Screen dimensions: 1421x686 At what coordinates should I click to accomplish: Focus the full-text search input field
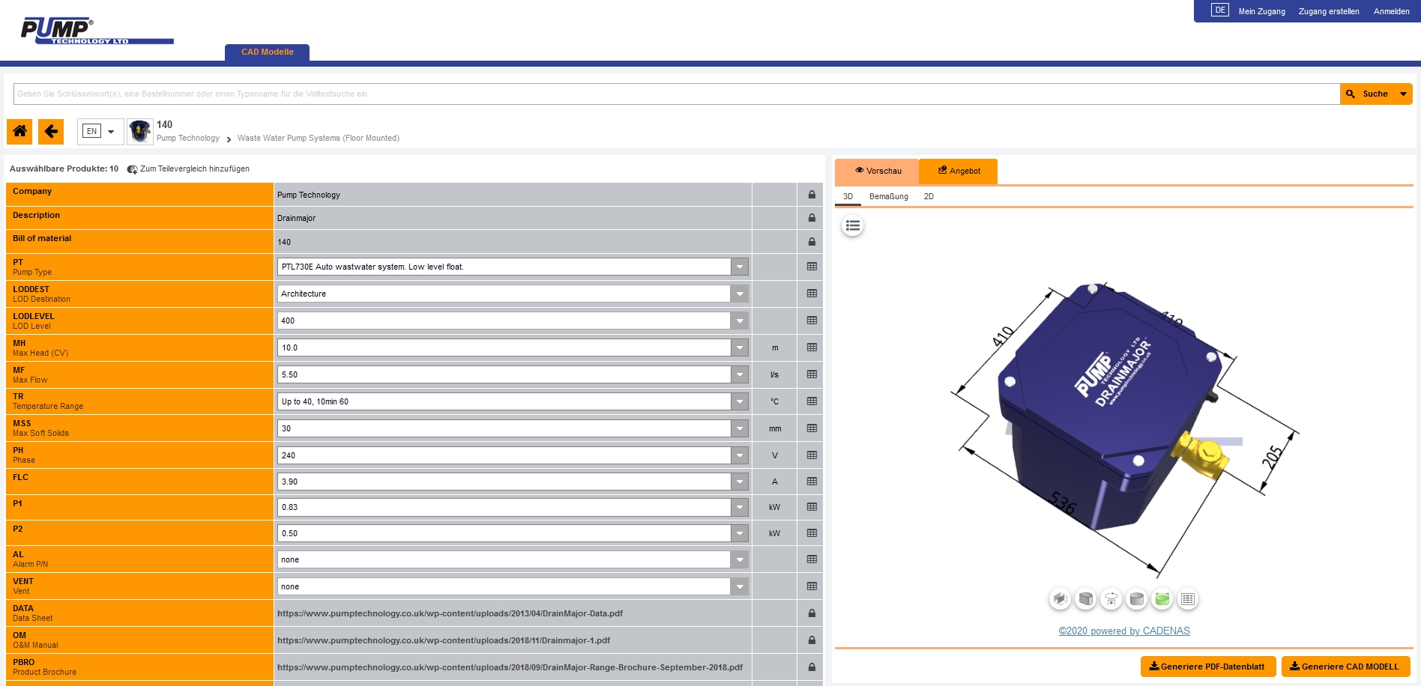[x=676, y=94]
